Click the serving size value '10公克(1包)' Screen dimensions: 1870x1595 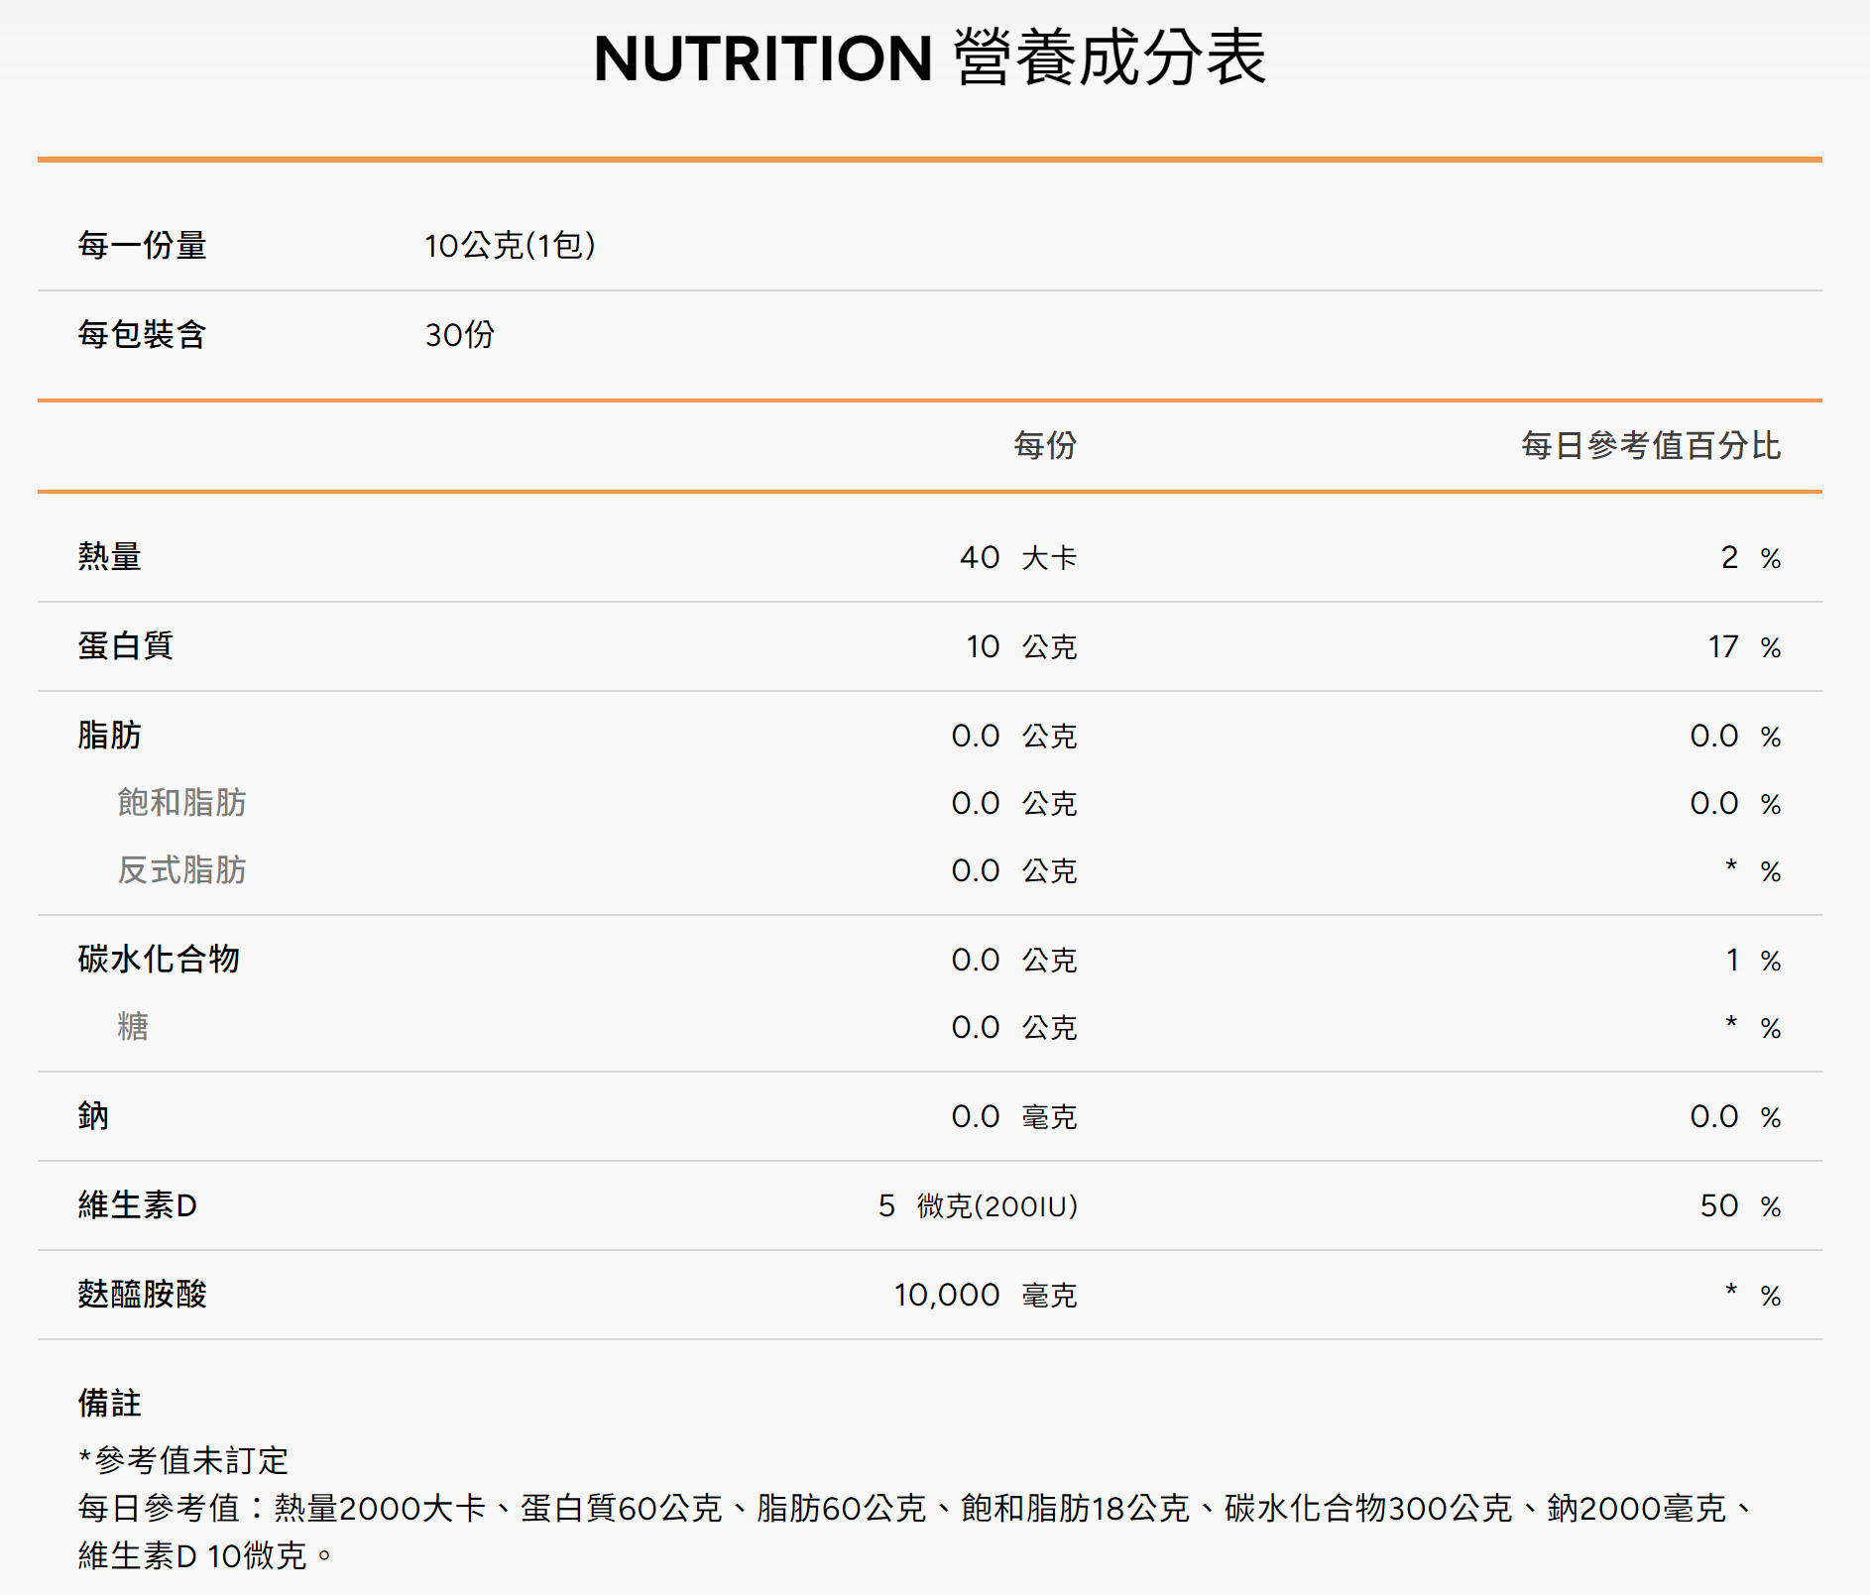510,245
